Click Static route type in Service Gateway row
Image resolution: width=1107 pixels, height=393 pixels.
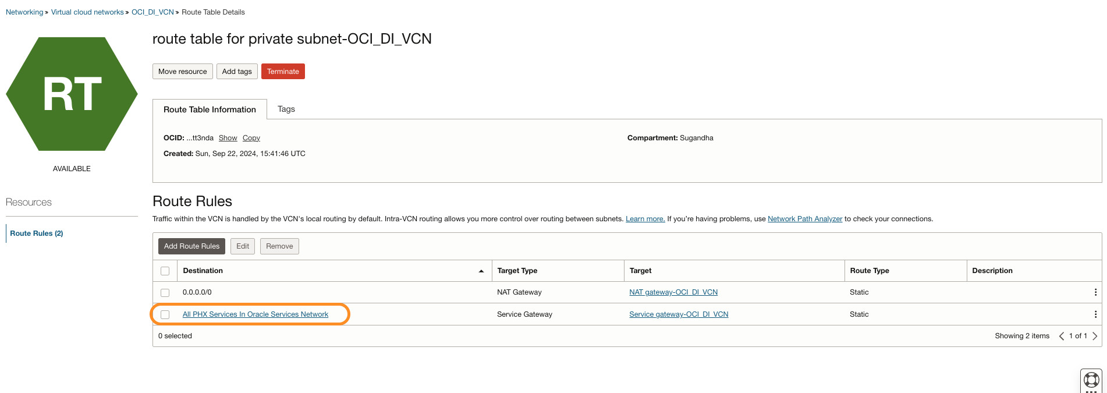859,314
